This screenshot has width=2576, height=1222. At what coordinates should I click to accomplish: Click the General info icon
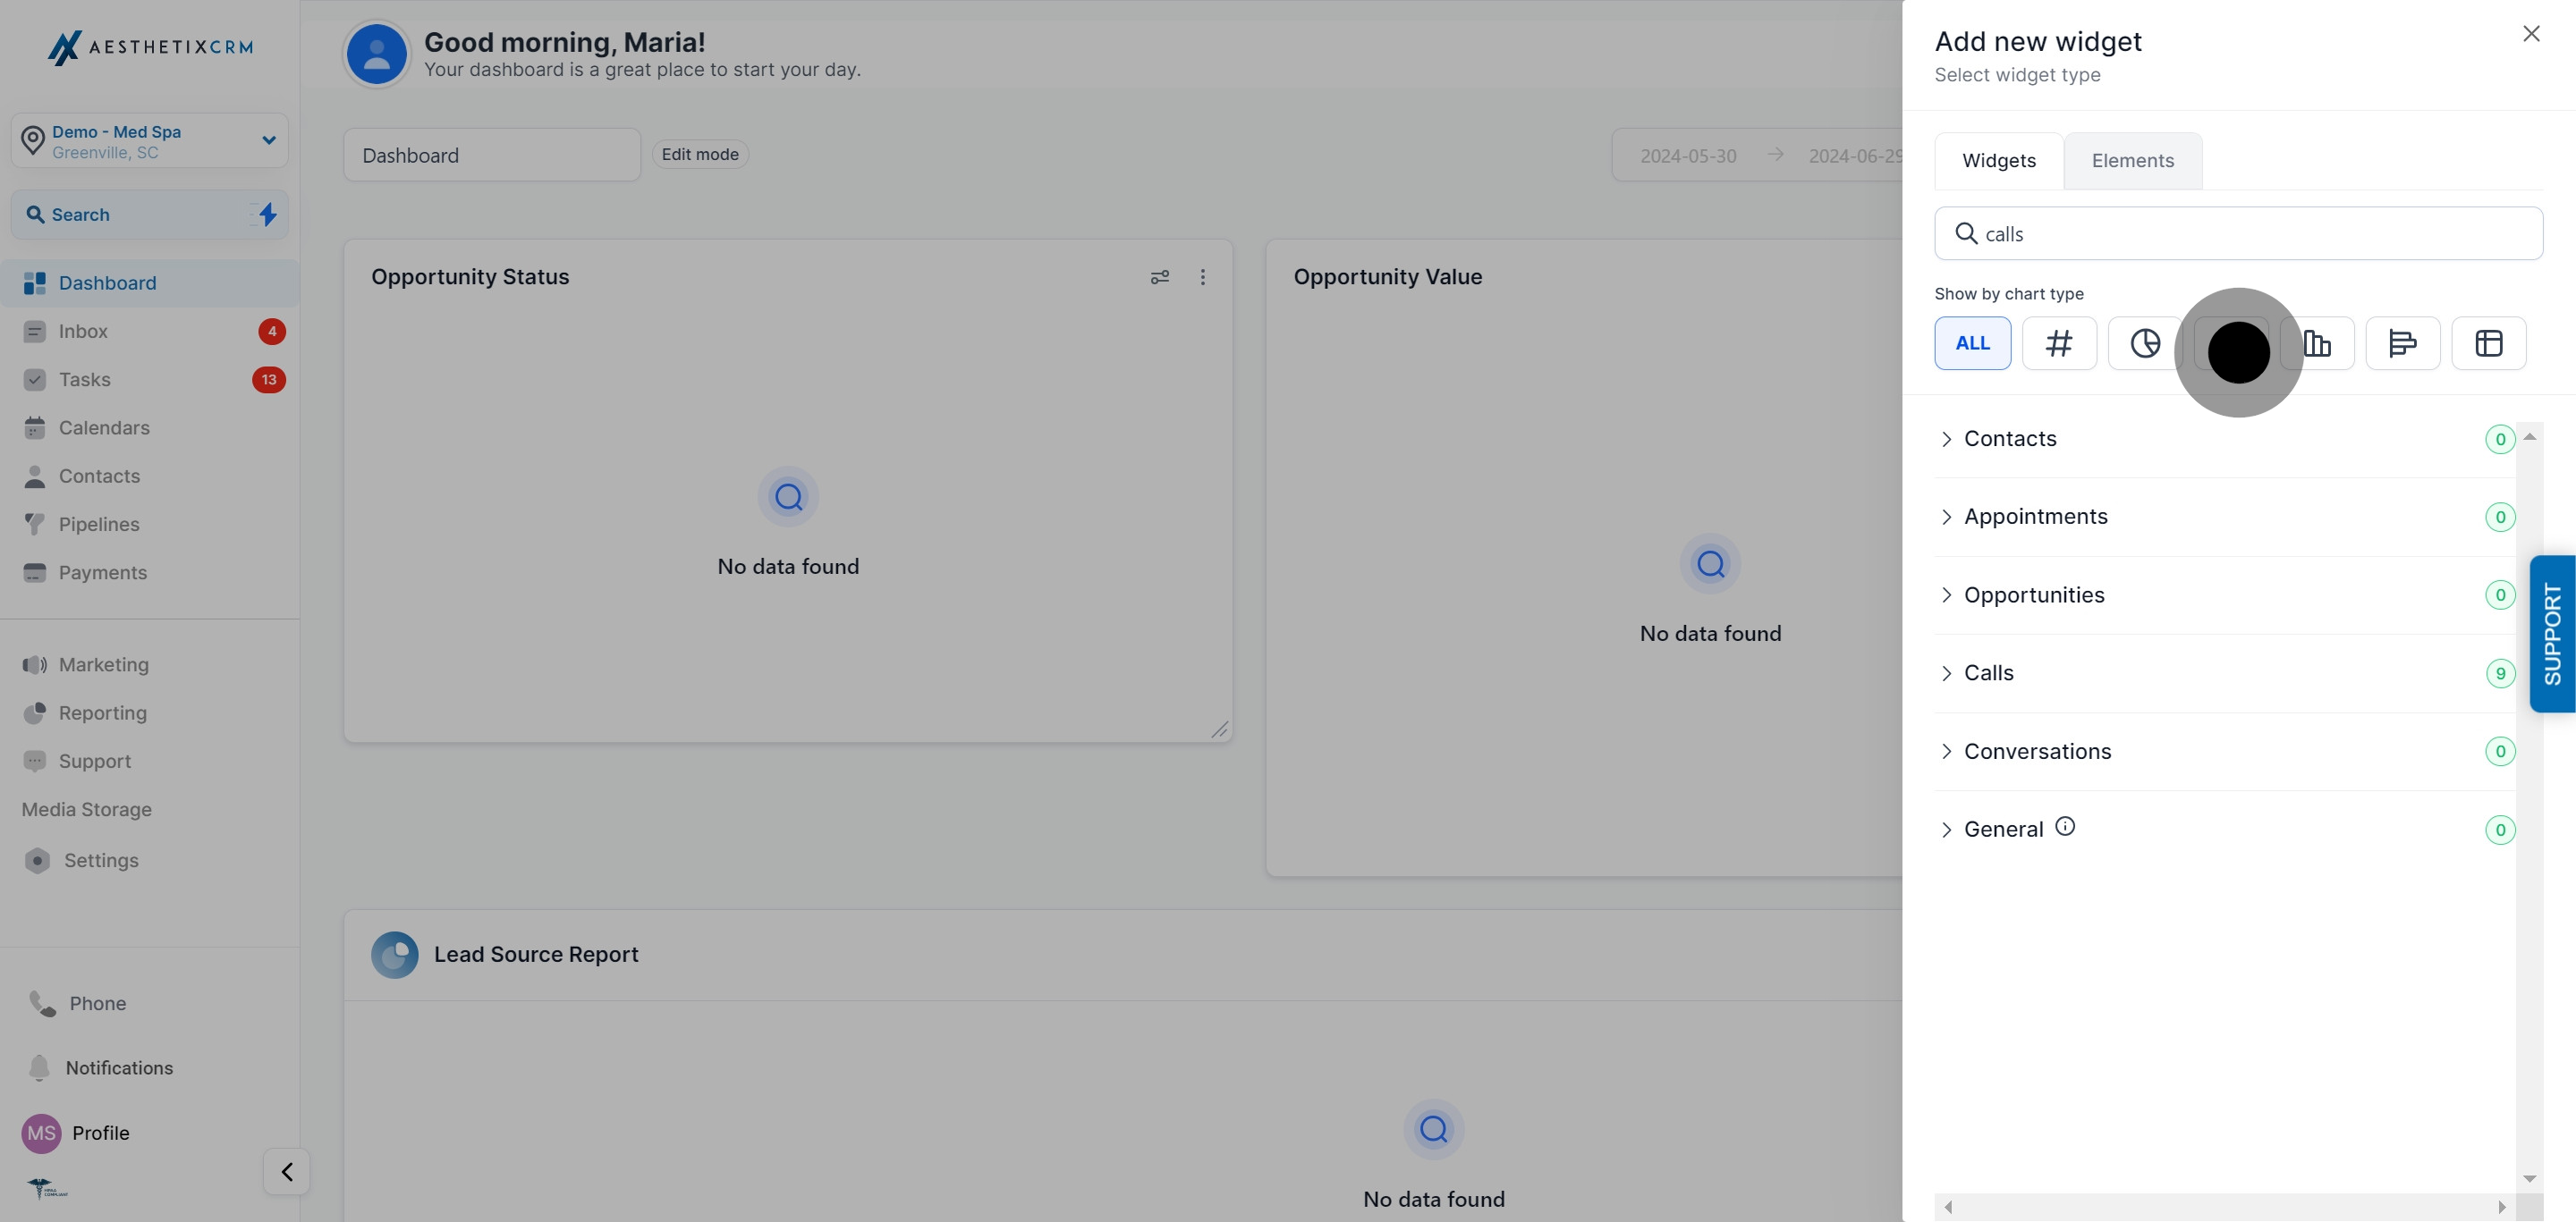(2064, 826)
